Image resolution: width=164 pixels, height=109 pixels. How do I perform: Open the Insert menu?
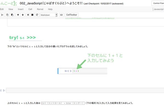tap(20, 9)
